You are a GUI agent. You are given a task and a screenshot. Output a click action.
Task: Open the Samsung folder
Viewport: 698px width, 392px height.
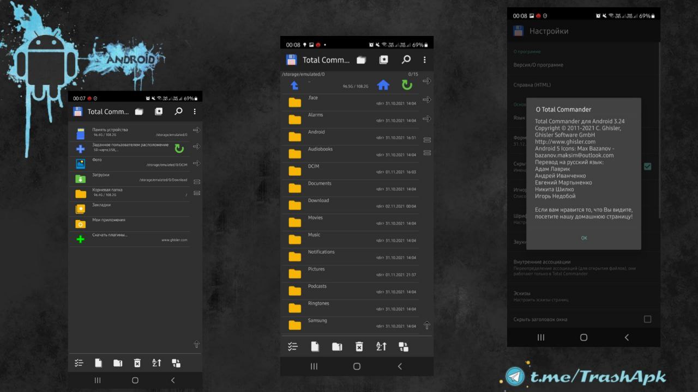[350, 324]
